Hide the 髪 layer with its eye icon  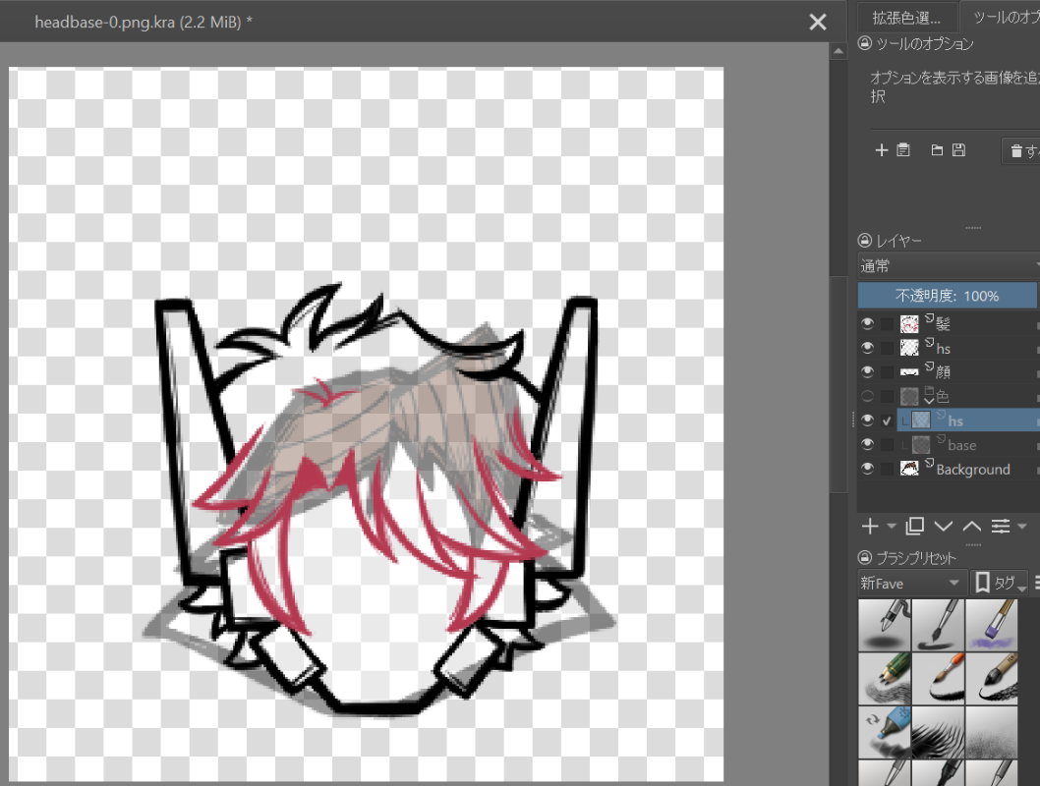pyautogui.click(x=867, y=323)
